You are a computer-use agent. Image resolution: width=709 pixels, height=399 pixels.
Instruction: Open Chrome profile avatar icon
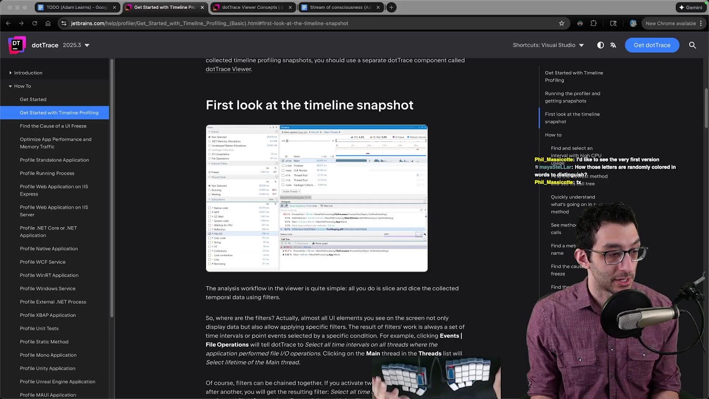(x=633, y=23)
